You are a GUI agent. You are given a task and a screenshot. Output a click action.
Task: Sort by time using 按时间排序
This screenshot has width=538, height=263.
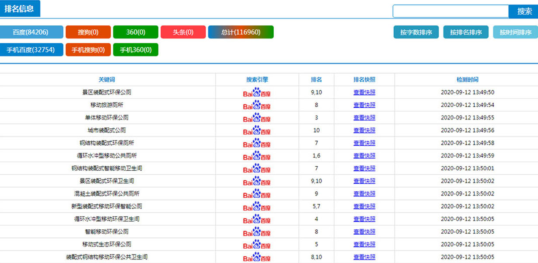515,32
